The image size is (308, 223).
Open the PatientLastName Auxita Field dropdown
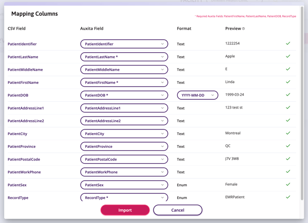pos(124,57)
